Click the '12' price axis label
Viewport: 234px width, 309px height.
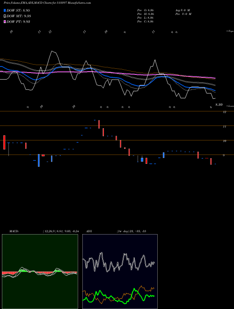224,112
